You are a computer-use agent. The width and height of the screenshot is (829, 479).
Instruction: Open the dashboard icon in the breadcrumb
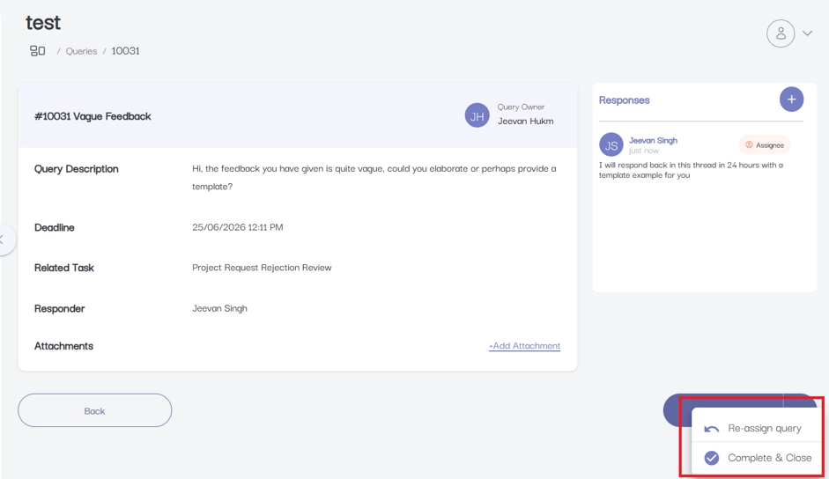pyautogui.click(x=38, y=51)
